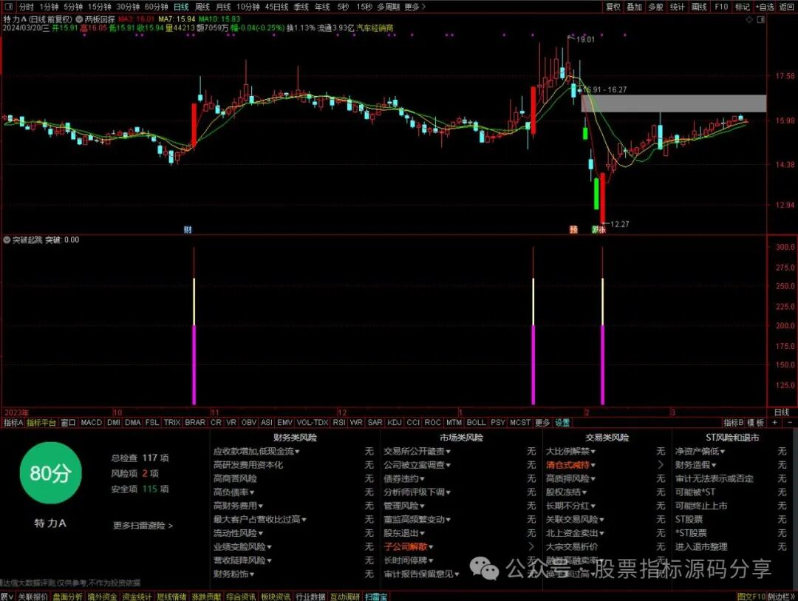Select the 月线 monthly period

(223, 7)
